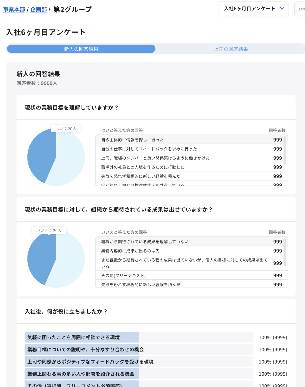Screen dimensions: 305x387
Task: Click the 気軽に困ったことを周囲に相談できる環境 bar
Action: coord(82,337)
